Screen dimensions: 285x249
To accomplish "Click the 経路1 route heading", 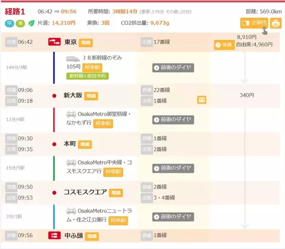I will pos(15,11).
